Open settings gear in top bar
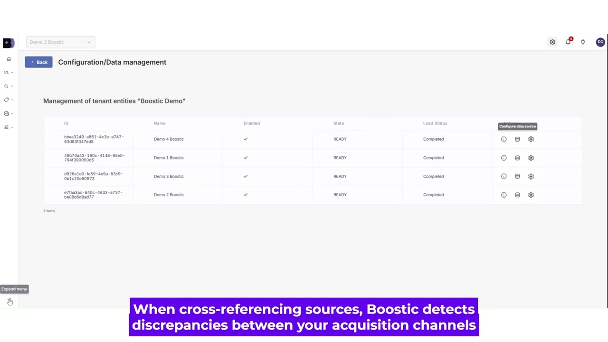Image resolution: width=608 pixels, height=342 pixels. point(552,42)
